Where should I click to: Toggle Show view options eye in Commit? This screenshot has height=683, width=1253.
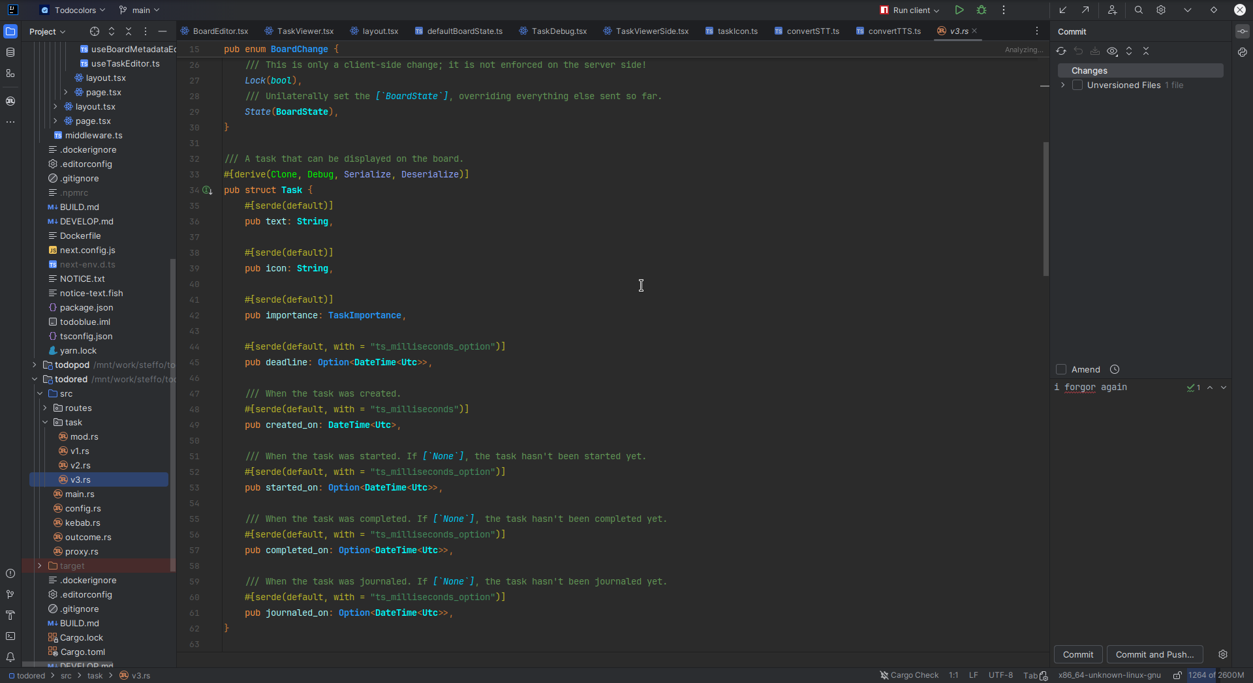(1112, 51)
